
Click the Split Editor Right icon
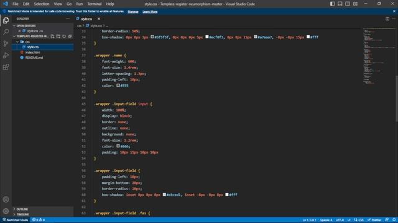point(387,19)
